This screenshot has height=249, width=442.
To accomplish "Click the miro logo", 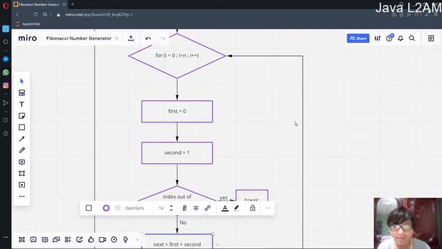I will coord(28,38).
